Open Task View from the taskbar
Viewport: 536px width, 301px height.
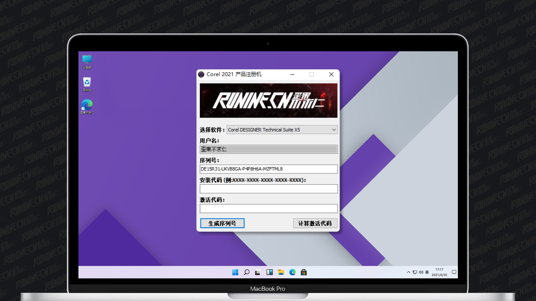[258, 272]
